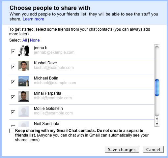Viewport: 168px width, 158px height.
Task: Click Mollie Goldstein's placeholder avatar
Action: pos(24,111)
